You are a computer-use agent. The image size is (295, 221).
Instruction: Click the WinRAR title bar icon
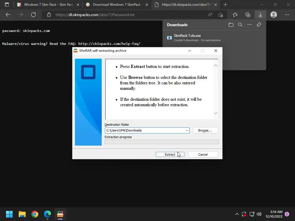pos(76,51)
